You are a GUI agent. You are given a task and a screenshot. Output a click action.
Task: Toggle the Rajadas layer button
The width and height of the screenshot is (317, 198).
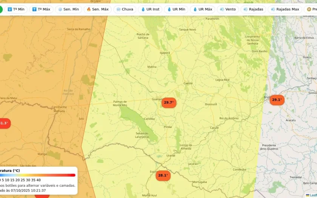253,9
